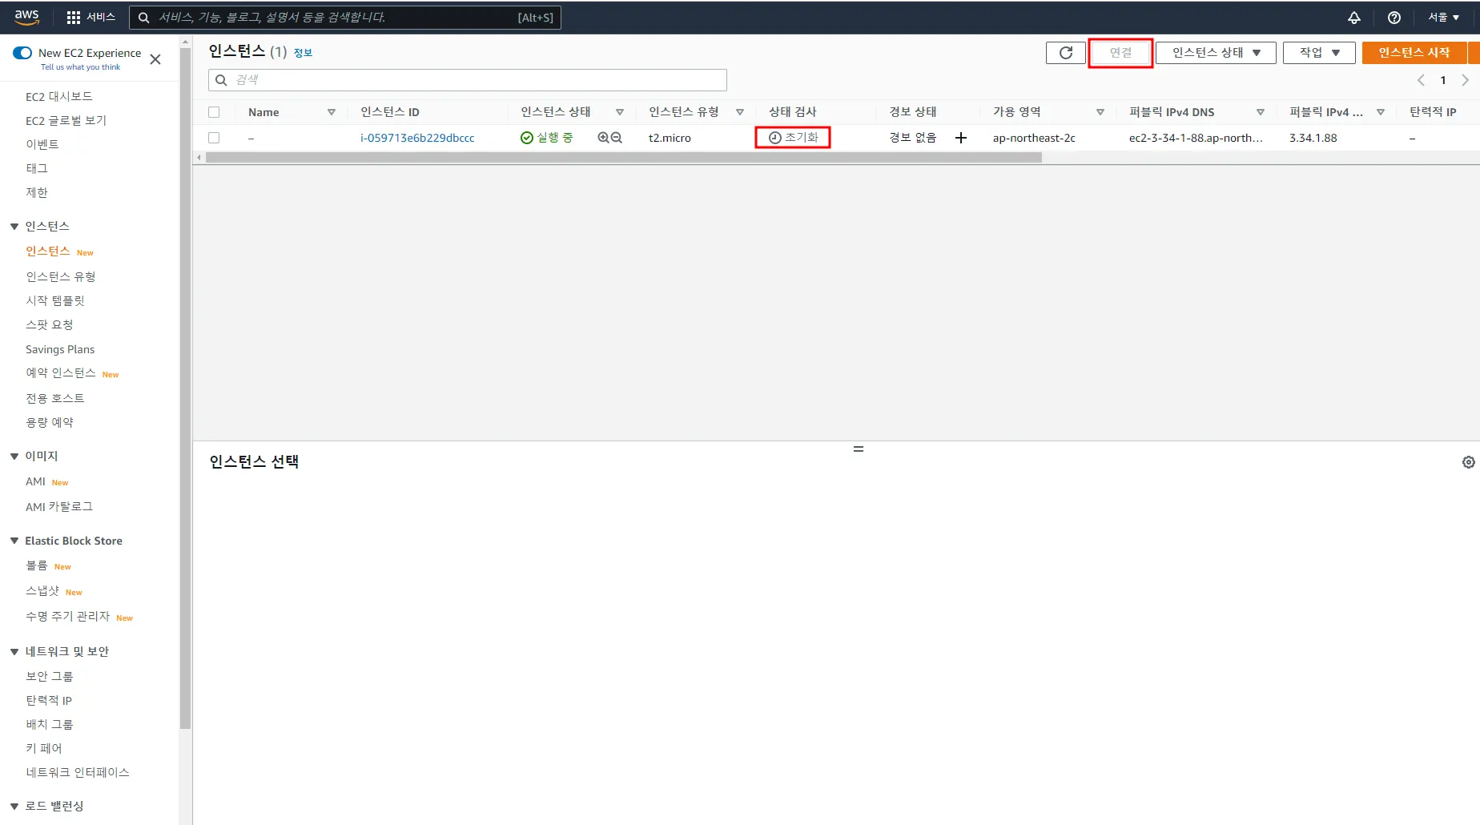
Task: Open Savings Plans in the sidebar
Action: click(60, 349)
